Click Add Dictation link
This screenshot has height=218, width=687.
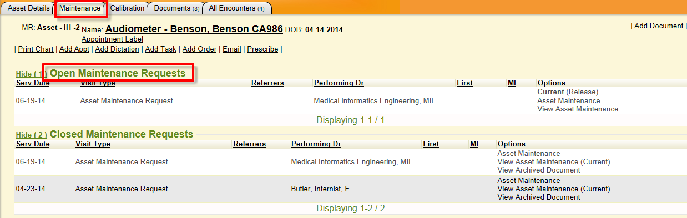[x=117, y=49]
